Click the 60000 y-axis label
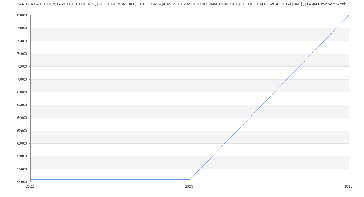The image size is (364, 197). 22,143
